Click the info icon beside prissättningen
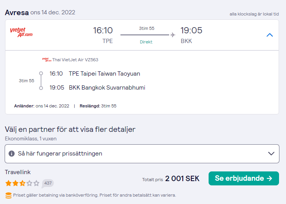Screen dimensions: 286x204 point(12,154)
